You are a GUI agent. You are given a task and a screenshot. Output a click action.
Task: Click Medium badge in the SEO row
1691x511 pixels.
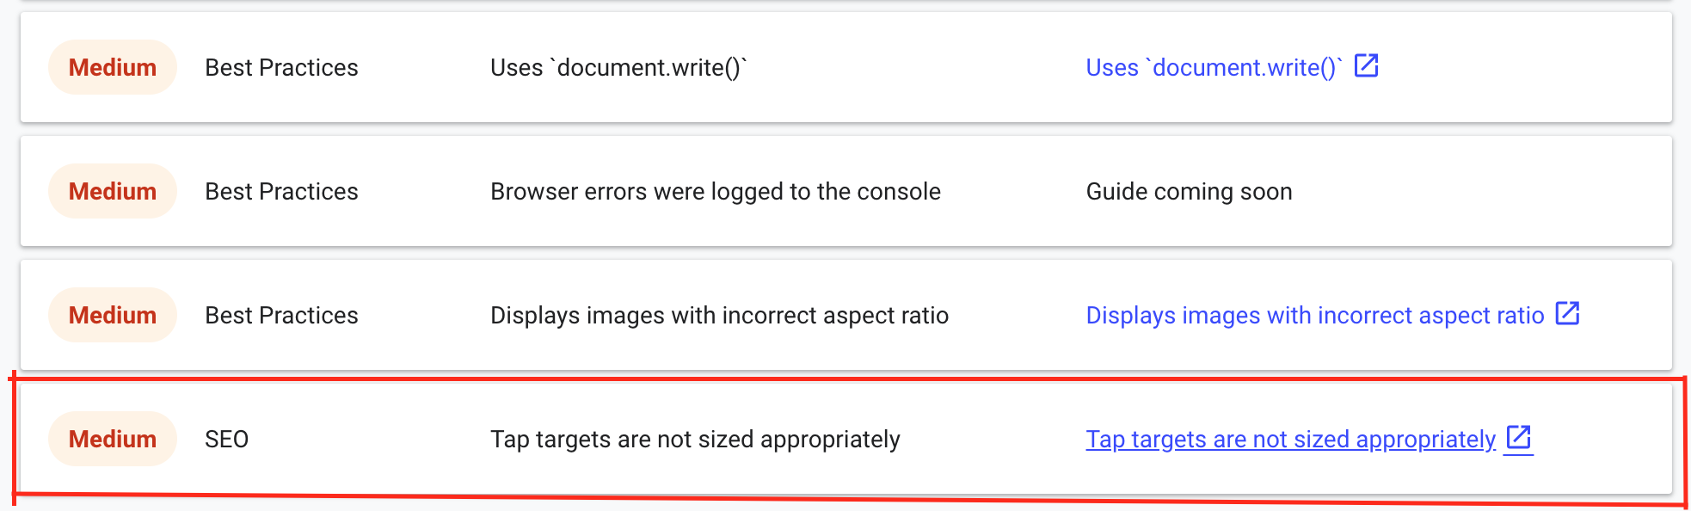113,439
